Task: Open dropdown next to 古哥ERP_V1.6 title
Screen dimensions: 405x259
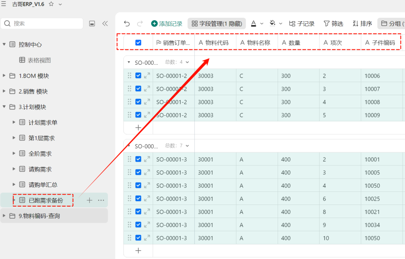Action: point(60,4)
